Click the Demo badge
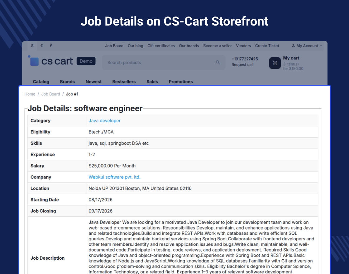Screen dimensions: 349x274 click(x=86, y=61)
